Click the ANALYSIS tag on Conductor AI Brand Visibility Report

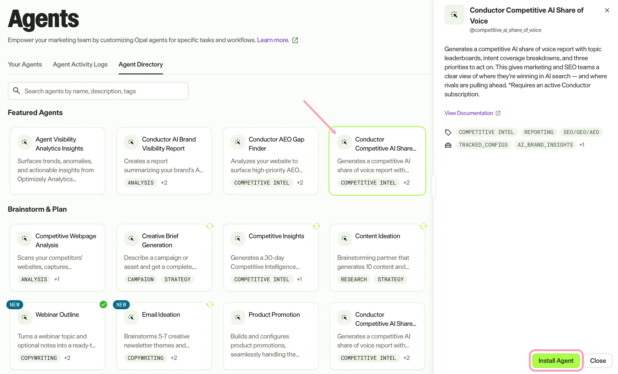point(141,183)
